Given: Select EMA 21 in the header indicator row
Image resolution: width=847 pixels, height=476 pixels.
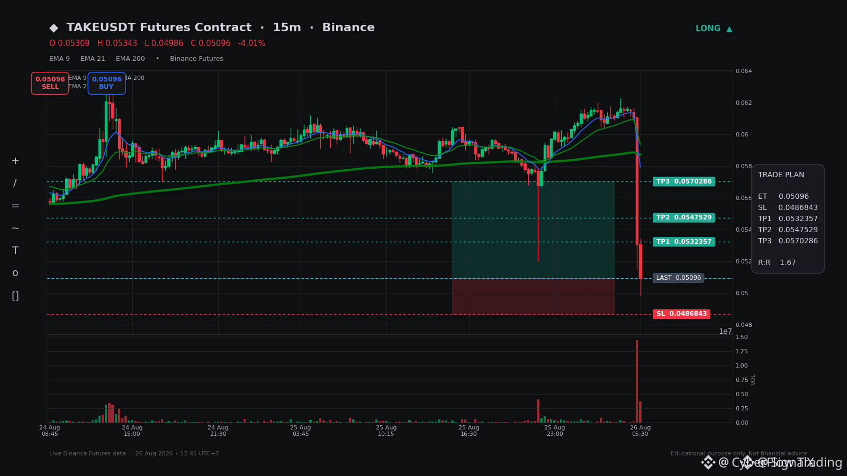Looking at the screenshot, I should pos(93,59).
